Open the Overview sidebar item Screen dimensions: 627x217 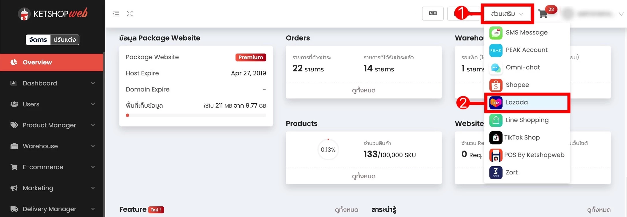[51, 62]
